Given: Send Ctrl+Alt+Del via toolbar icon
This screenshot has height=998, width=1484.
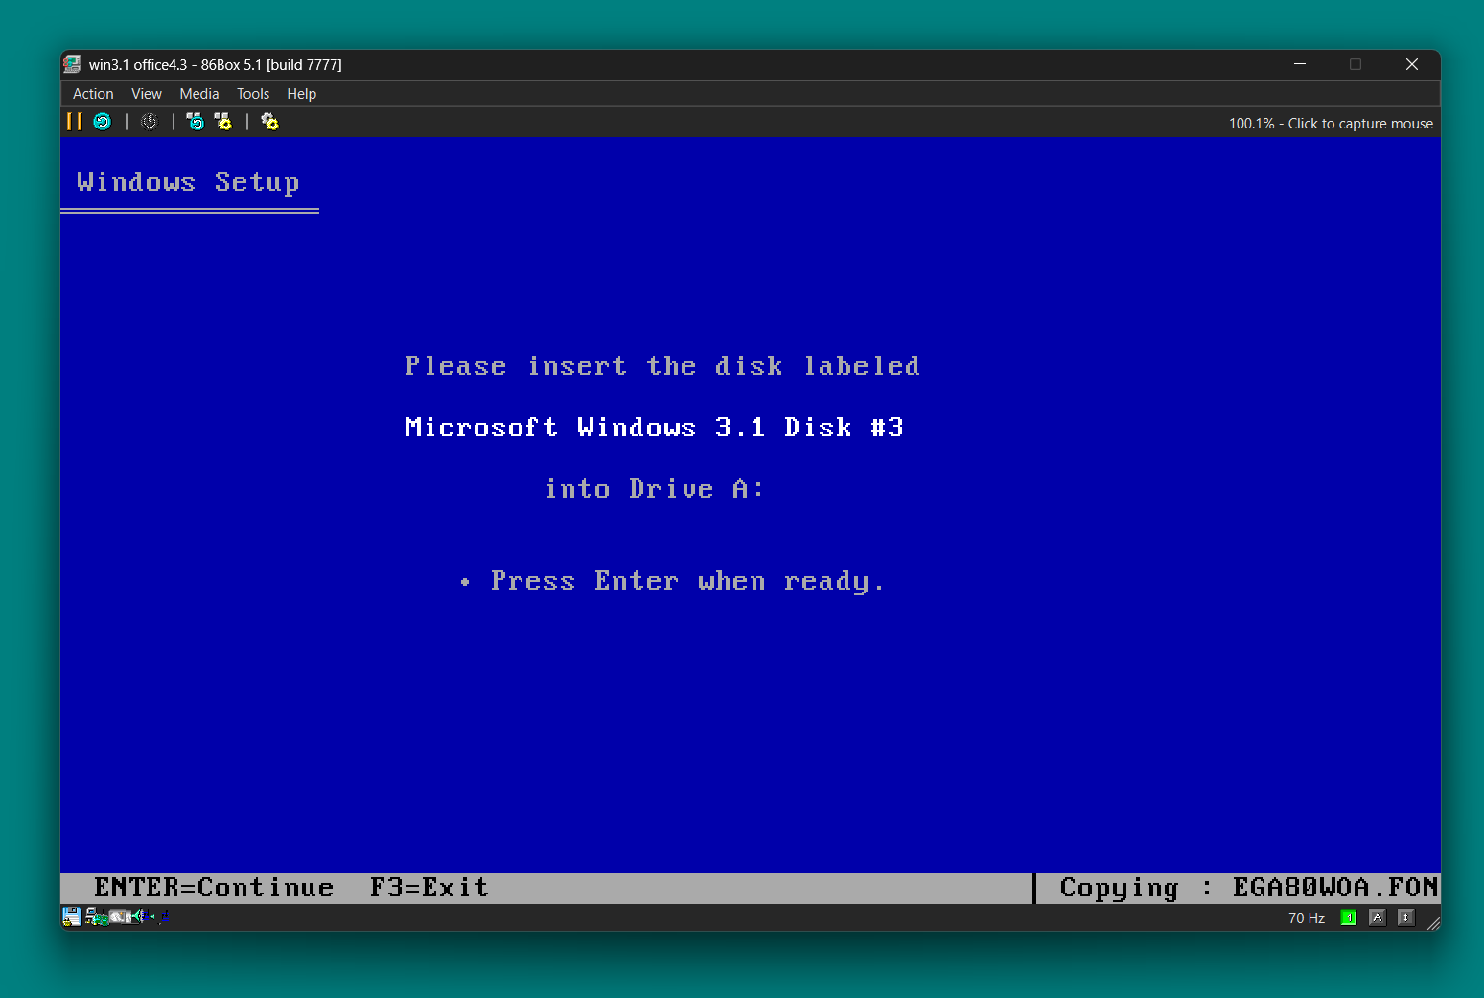Looking at the screenshot, I should tap(195, 122).
